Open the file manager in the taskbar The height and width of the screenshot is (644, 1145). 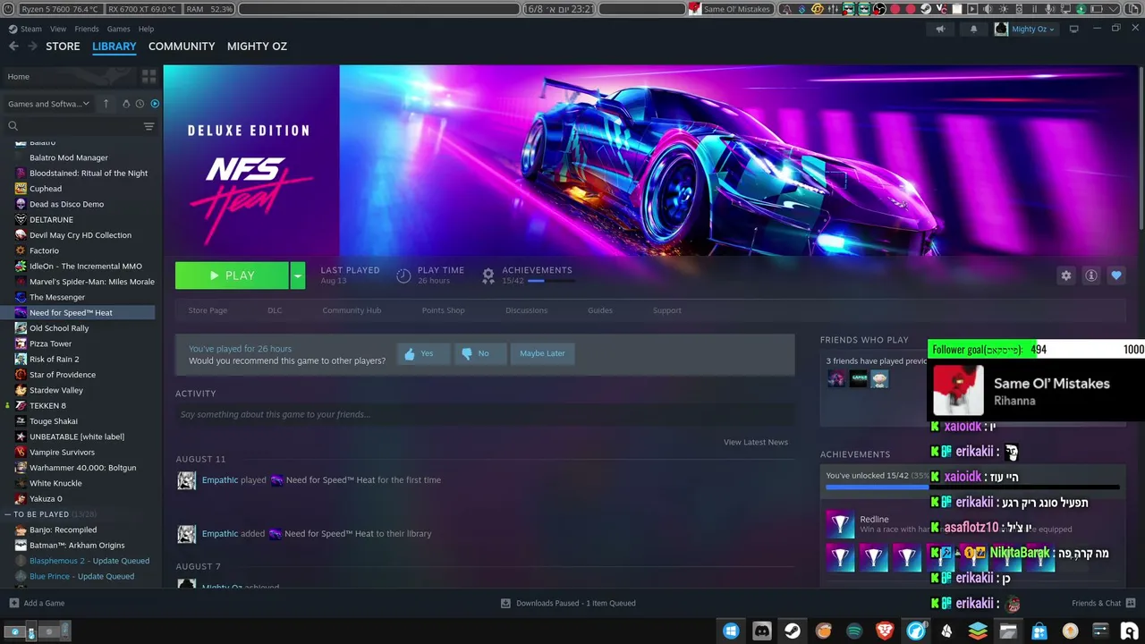(1008, 631)
